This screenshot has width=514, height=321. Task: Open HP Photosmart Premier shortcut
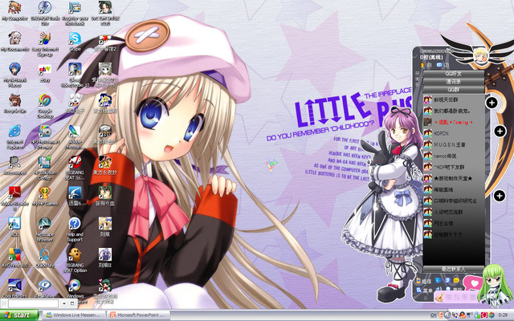[45, 136]
